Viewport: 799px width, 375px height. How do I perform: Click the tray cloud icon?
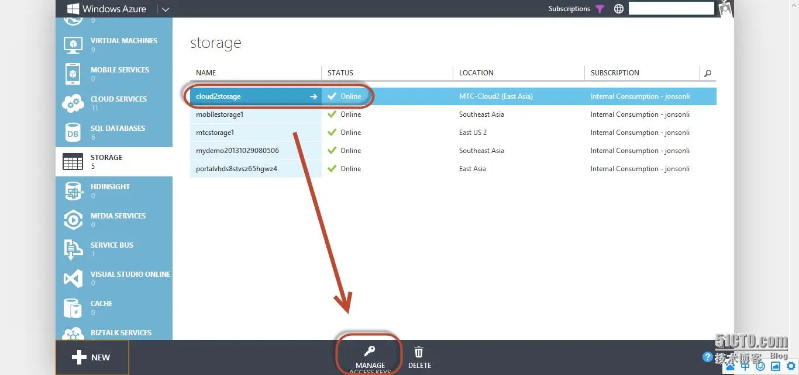[x=730, y=366]
